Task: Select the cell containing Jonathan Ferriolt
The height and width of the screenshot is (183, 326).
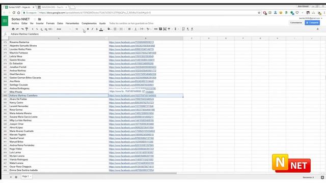Action: pos(59,67)
